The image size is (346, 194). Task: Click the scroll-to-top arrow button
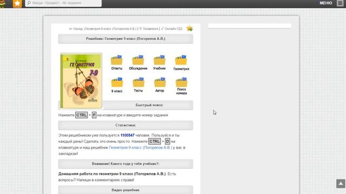click(341, 184)
